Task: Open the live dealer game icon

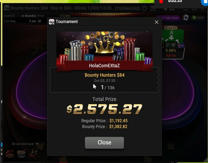Action: tap(33, 153)
